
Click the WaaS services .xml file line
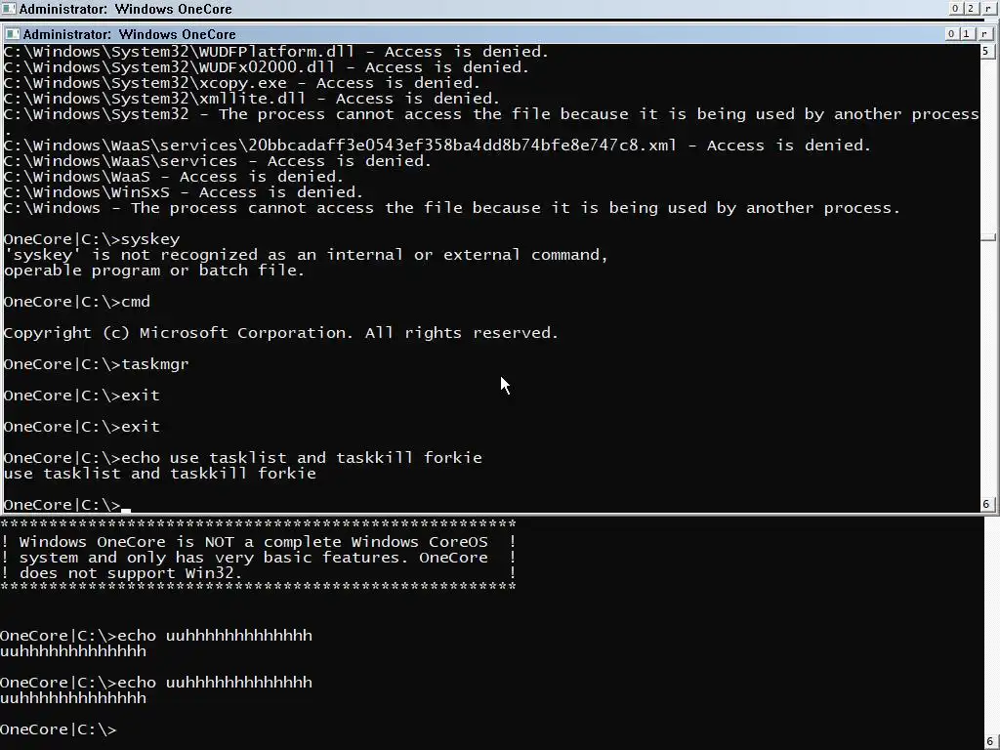pos(437,146)
